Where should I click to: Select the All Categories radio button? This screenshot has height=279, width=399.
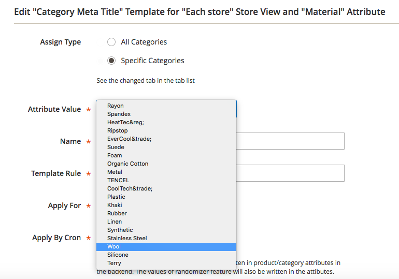click(x=111, y=42)
